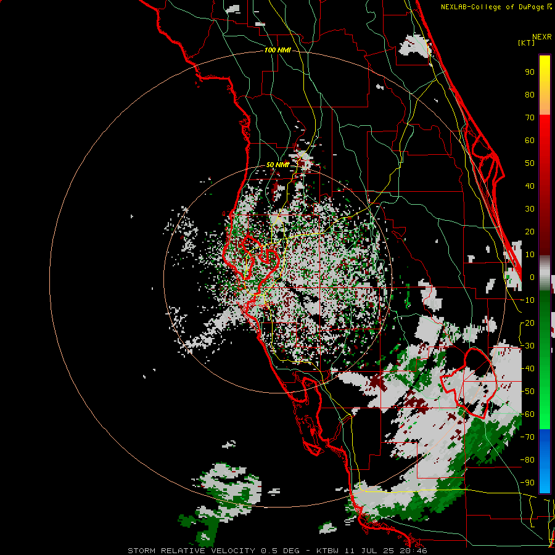Click the 70 value on the velocity scale
555x555 pixels.
tap(530, 118)
